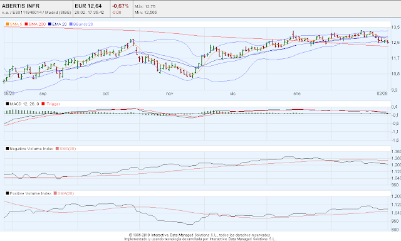Image resolution: width=401 pixels, height=241 pixels.
Task: Click the 12,6 price axis label
Action: point(395,43)
